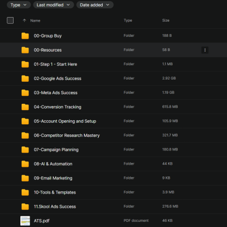Click folder icon of 07-Campaign Planning
The image size is (227, 227).
coord(25,150)
